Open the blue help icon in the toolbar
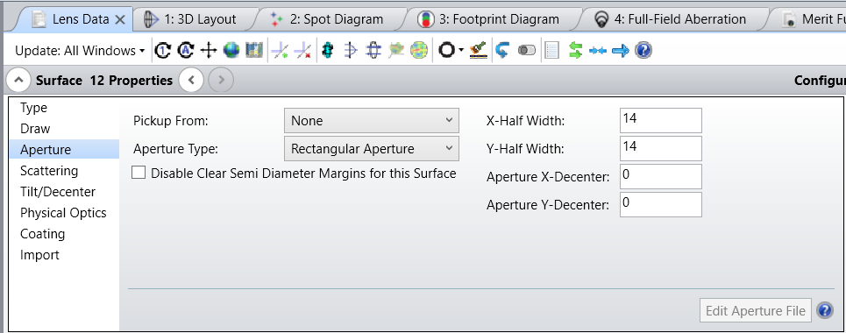The height and width of the screenshot is (333, 846). [x=643, y=51]
